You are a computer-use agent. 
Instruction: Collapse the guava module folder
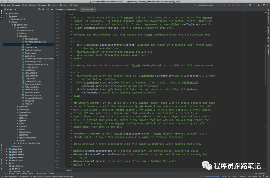[7, 16]
